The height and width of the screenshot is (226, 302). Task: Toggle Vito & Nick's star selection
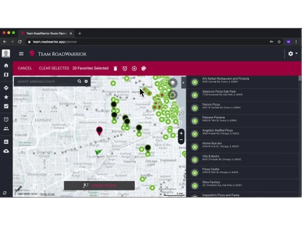[x=194, y=160]
